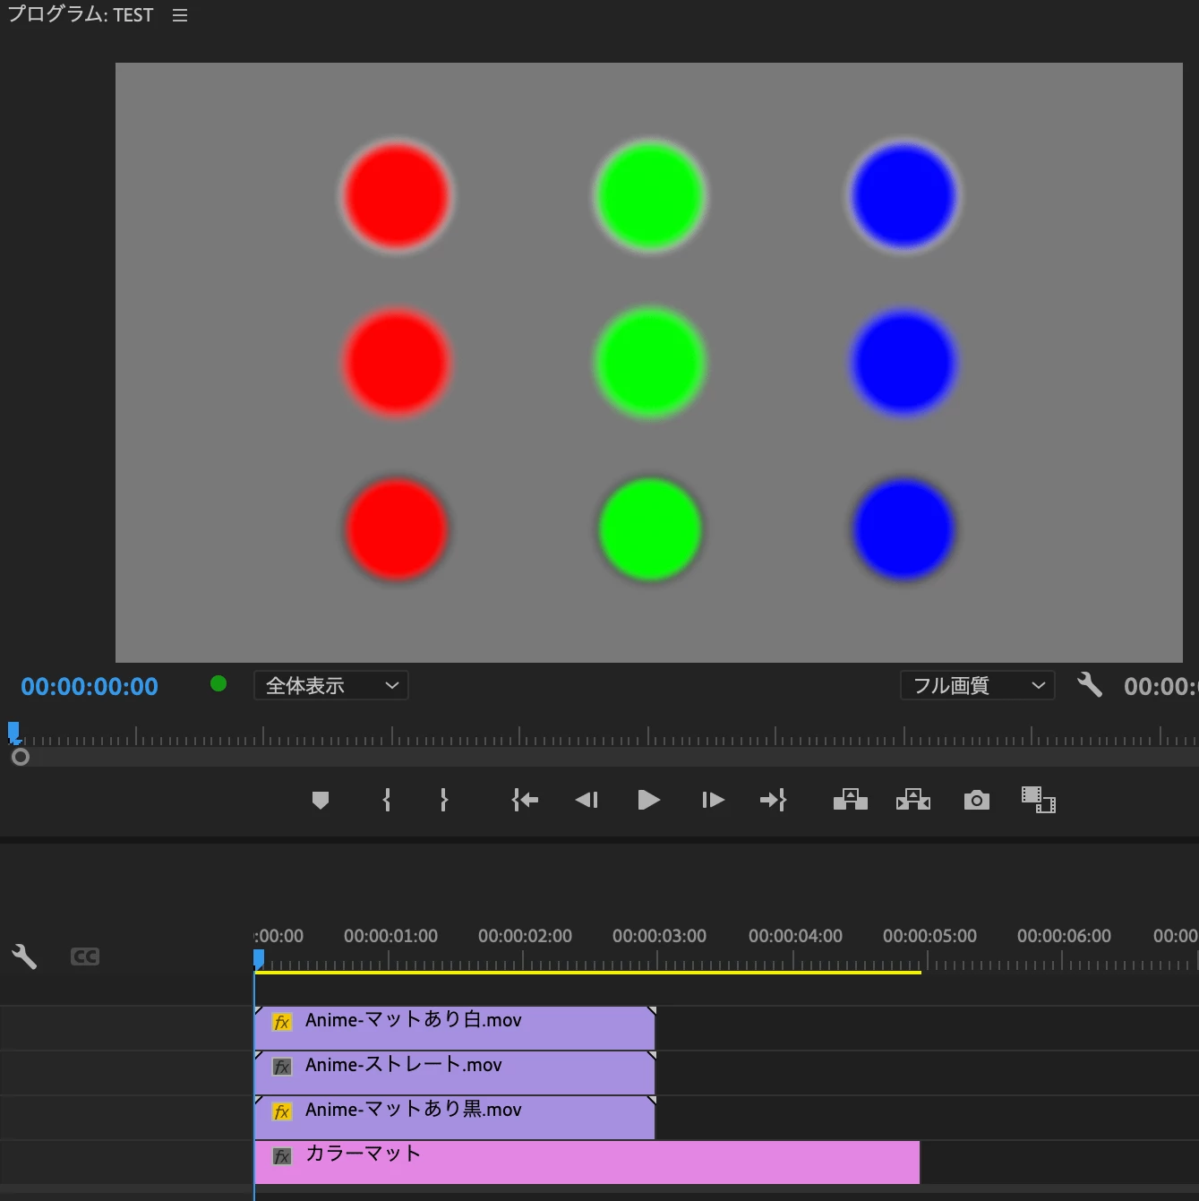The height and width of the screenshot is (1201, 1199).
Task: Step back one frame
Action: point(587,800)
